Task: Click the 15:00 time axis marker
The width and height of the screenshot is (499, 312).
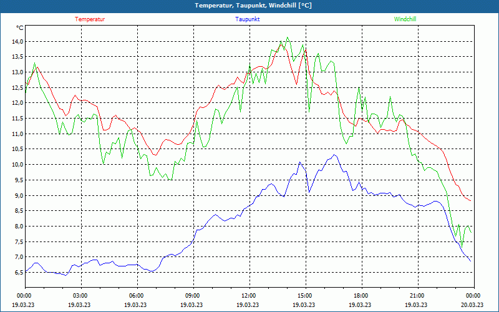Action: coord(304,296)
